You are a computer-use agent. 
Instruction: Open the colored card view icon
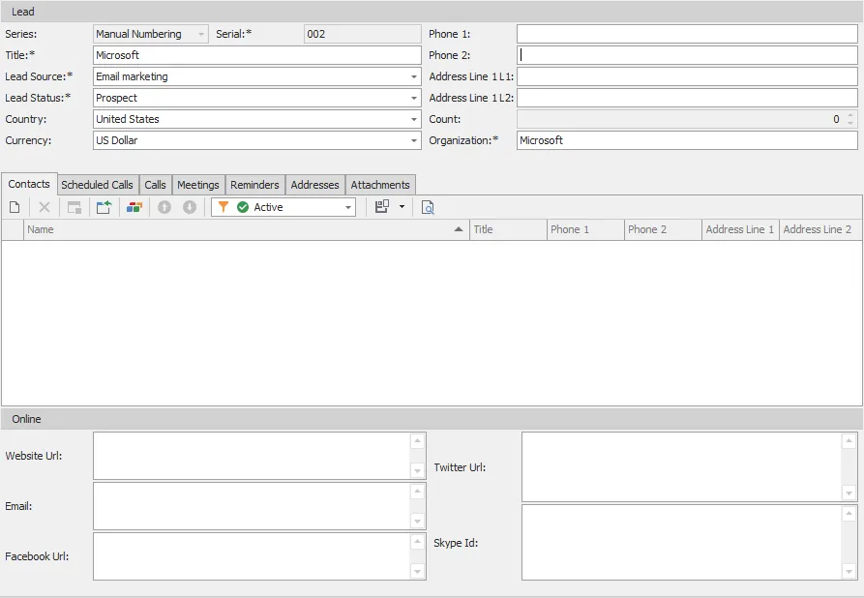click(x=134, y=206)
